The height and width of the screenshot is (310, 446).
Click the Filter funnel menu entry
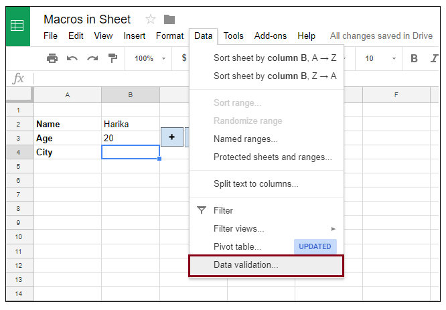click(223, 210)
